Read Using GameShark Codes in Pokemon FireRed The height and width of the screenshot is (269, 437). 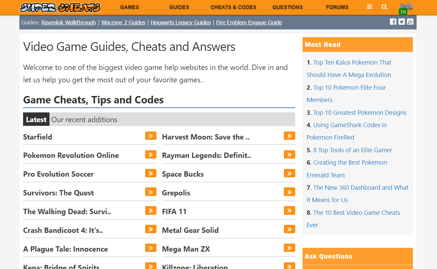click(347, 131)
